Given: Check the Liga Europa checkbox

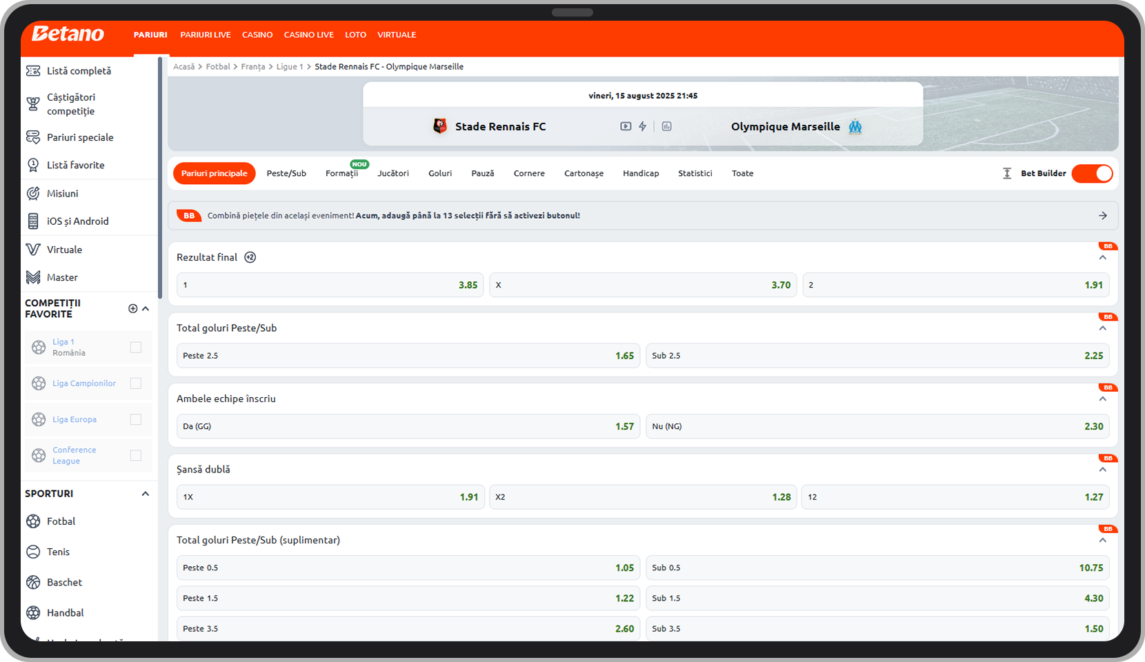Looking at the screenshot, I should 136,419.
